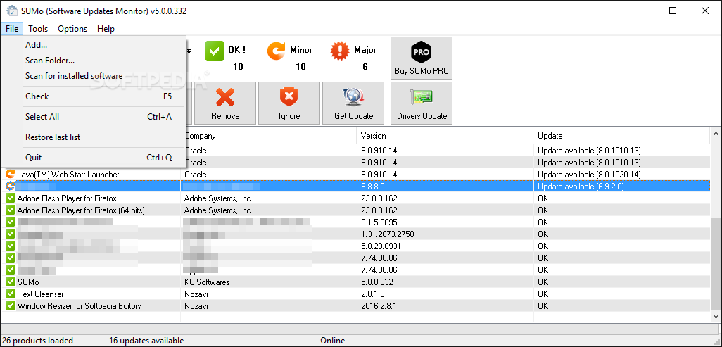Open the File menu
The width and height of the screenshot is (722, 347).
click(x=12, y=29)
